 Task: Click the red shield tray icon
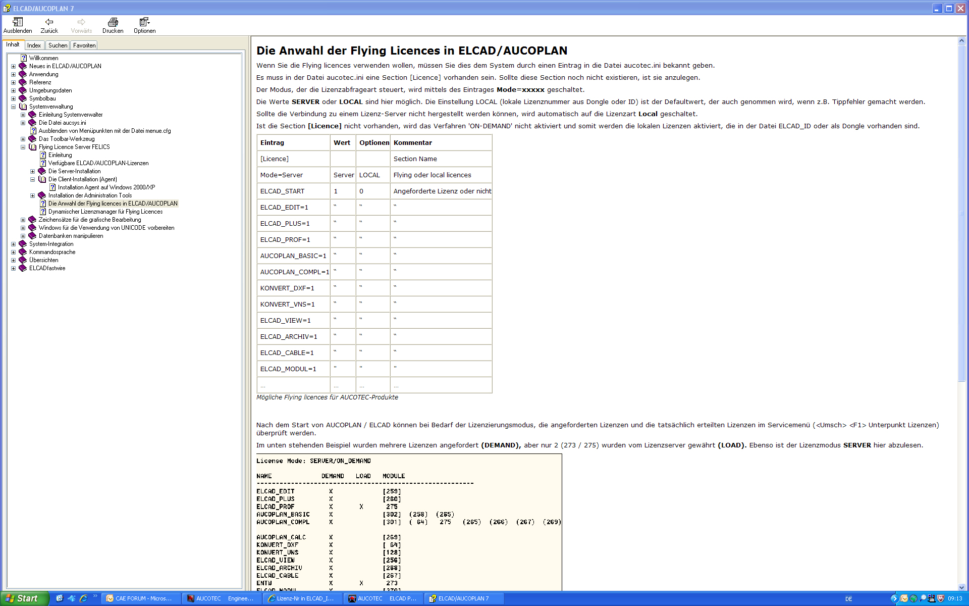[x=941, y=598]
